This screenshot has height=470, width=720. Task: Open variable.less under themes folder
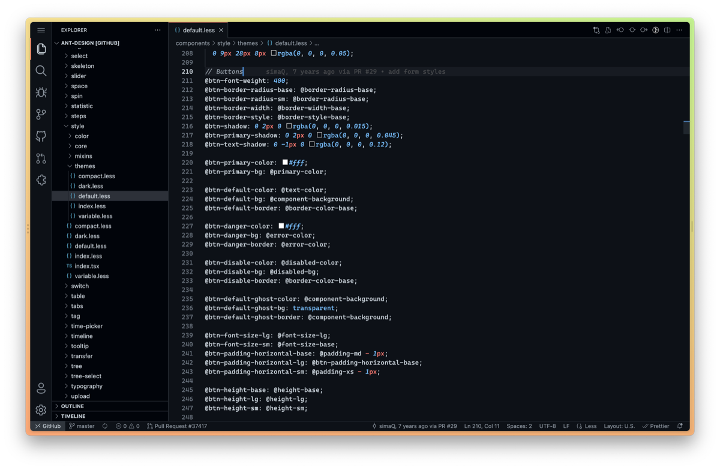[x=110, y=216]
